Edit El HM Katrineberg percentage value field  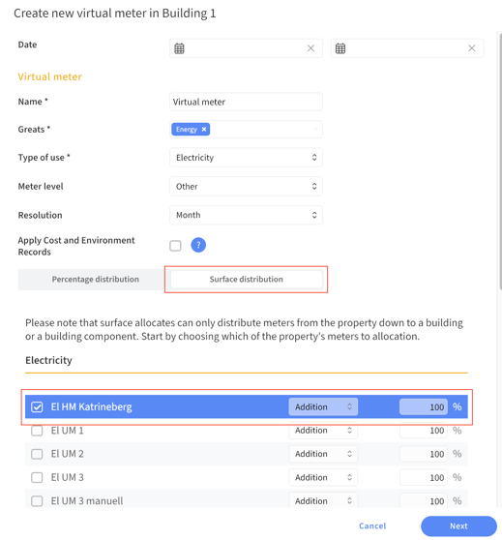pos(423,406)
